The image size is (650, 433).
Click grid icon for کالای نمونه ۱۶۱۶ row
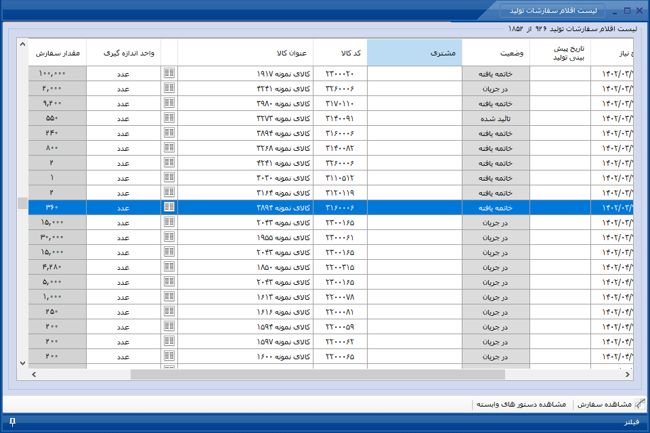pyautogui.click(x=169, y=312)
